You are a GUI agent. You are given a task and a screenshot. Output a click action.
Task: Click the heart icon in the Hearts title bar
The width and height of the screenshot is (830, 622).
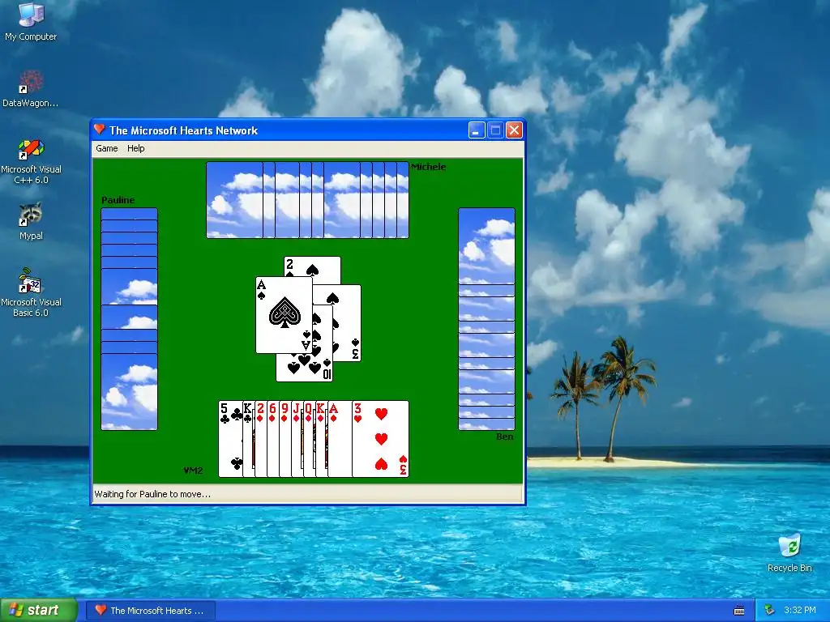click(99, 130)
